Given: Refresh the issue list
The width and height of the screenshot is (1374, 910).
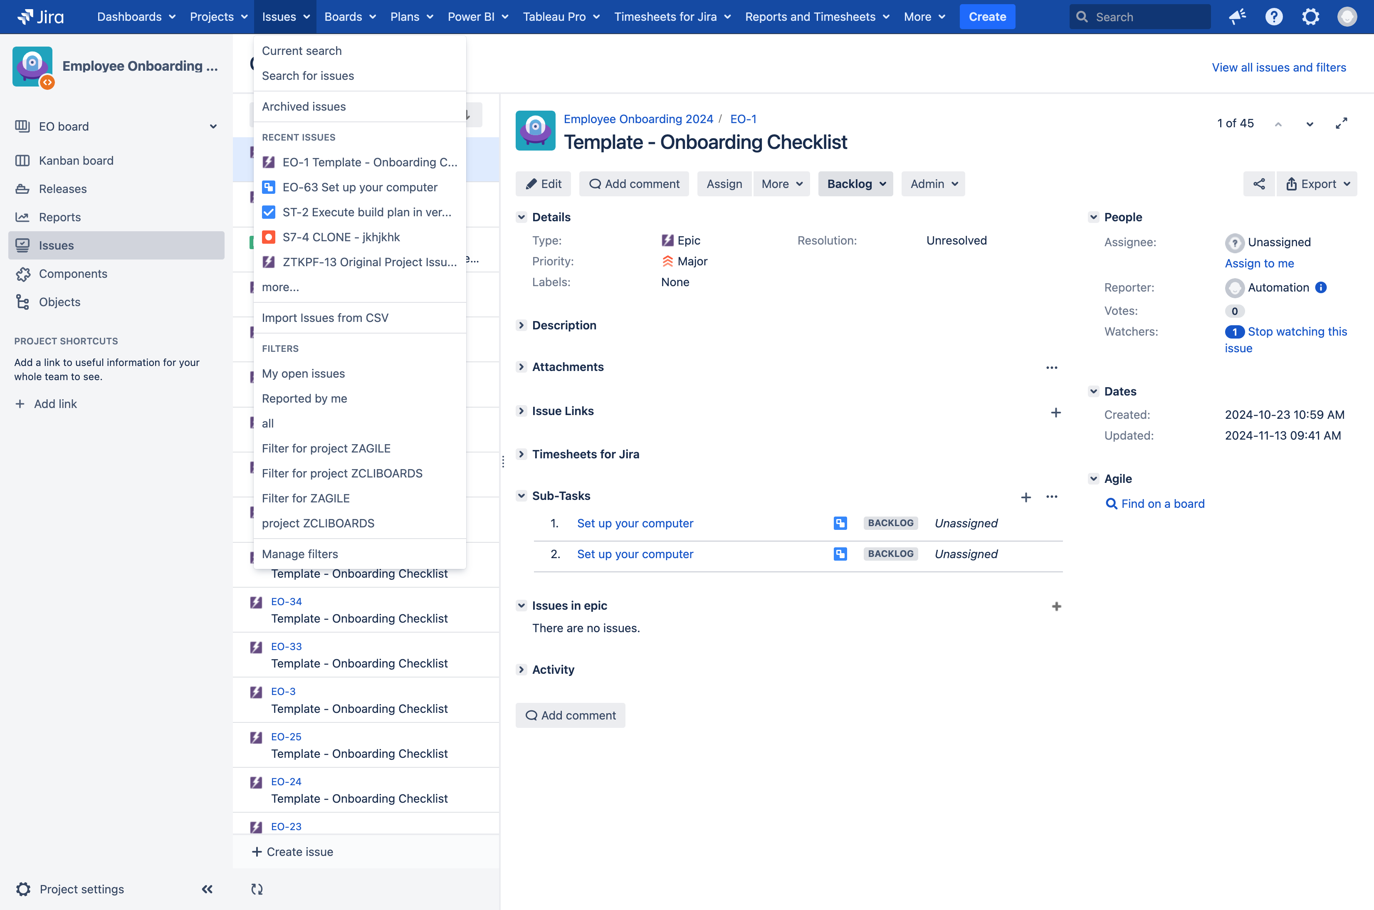Looking at the screenshot, I should point(257,889).
